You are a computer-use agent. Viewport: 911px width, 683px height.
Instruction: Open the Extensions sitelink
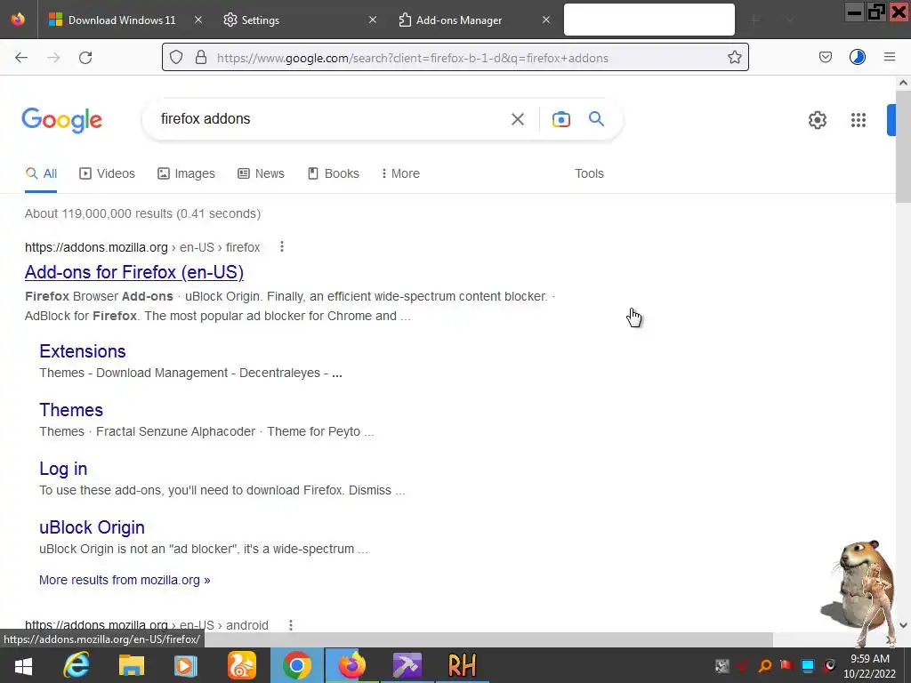coord(83,351)
